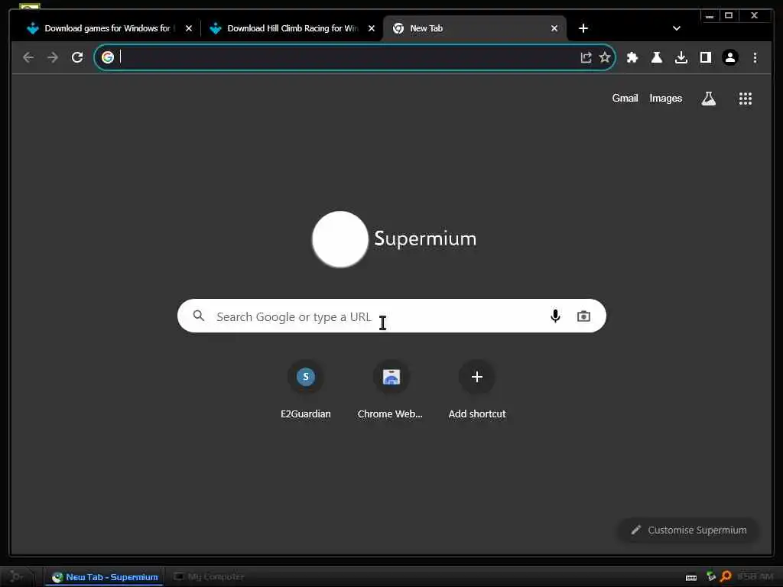Click the Supermium logo circle
The image size is (783, 587).
340,239
